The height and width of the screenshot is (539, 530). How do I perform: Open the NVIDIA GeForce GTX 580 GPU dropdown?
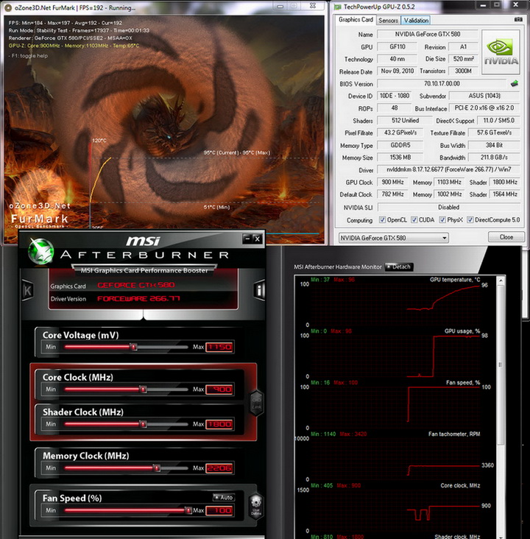394,238
